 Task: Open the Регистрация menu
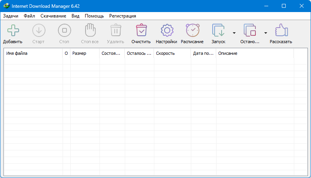[x=122, y=16]
